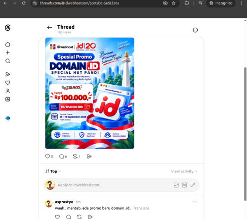Screen dimensions: 247x219
Task: Bookmark page with star icon
Action: point(173,3)
